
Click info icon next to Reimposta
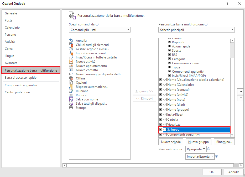tap(208, 149)
